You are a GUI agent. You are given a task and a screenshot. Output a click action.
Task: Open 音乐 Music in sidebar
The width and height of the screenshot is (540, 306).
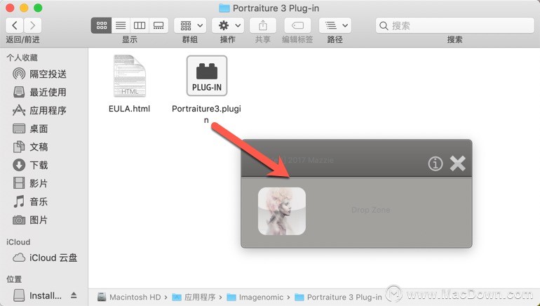[30, 201]
